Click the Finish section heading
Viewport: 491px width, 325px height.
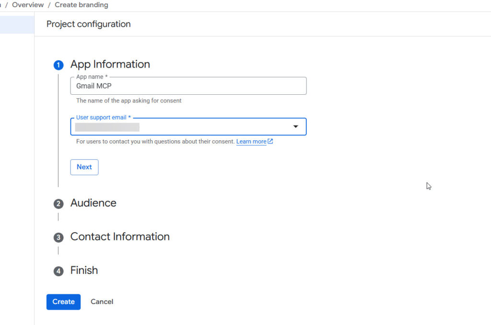click(84, 270)
